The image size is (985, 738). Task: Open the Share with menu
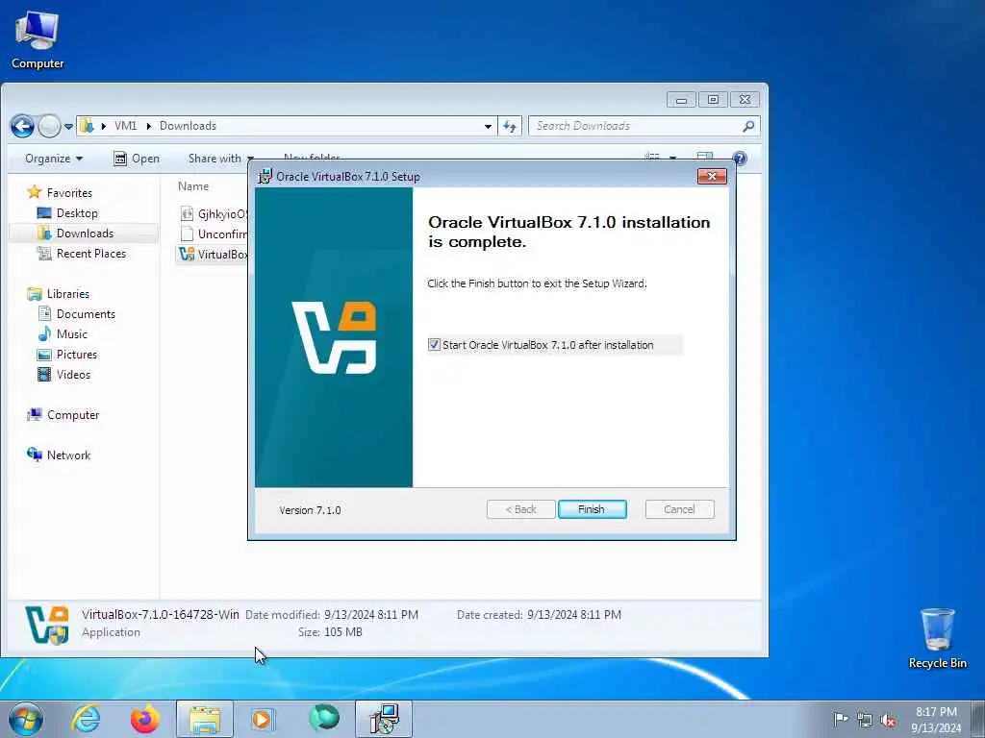tap(221, 159)
